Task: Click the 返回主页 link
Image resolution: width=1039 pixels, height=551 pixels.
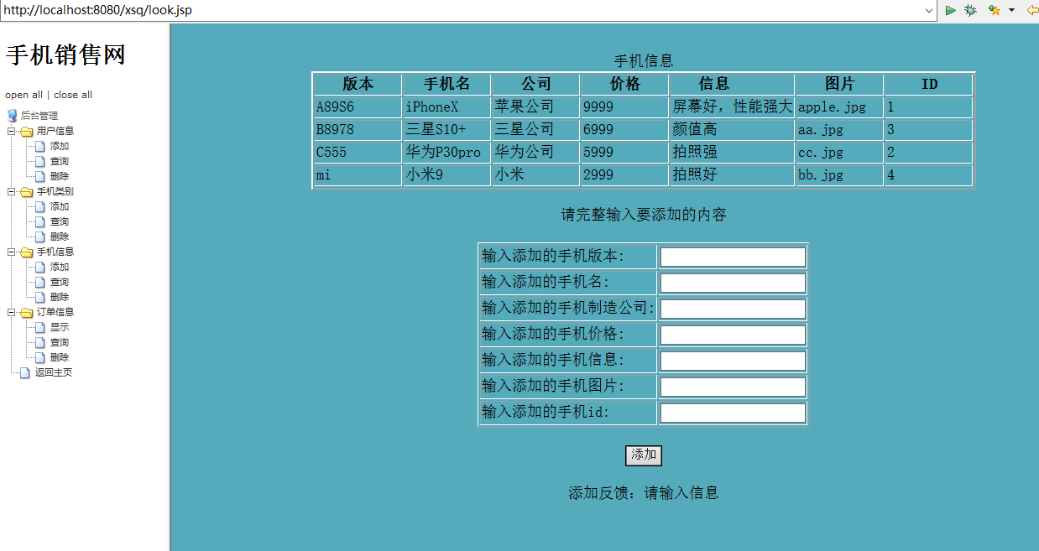Action: [54, 372]
